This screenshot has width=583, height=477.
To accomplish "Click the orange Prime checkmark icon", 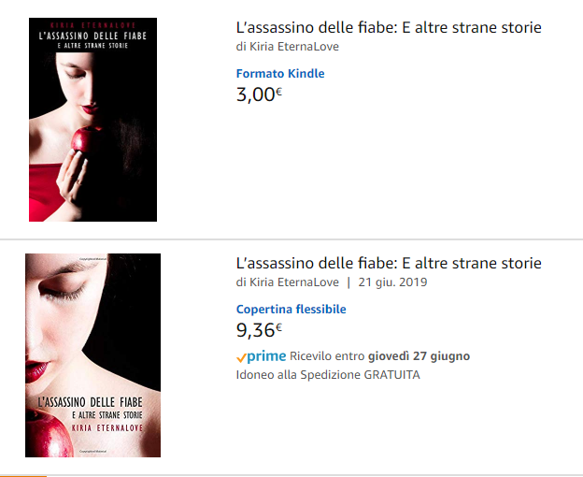I will pos(241,357).
